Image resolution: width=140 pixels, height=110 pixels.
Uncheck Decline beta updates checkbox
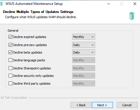tap(10, 52)
